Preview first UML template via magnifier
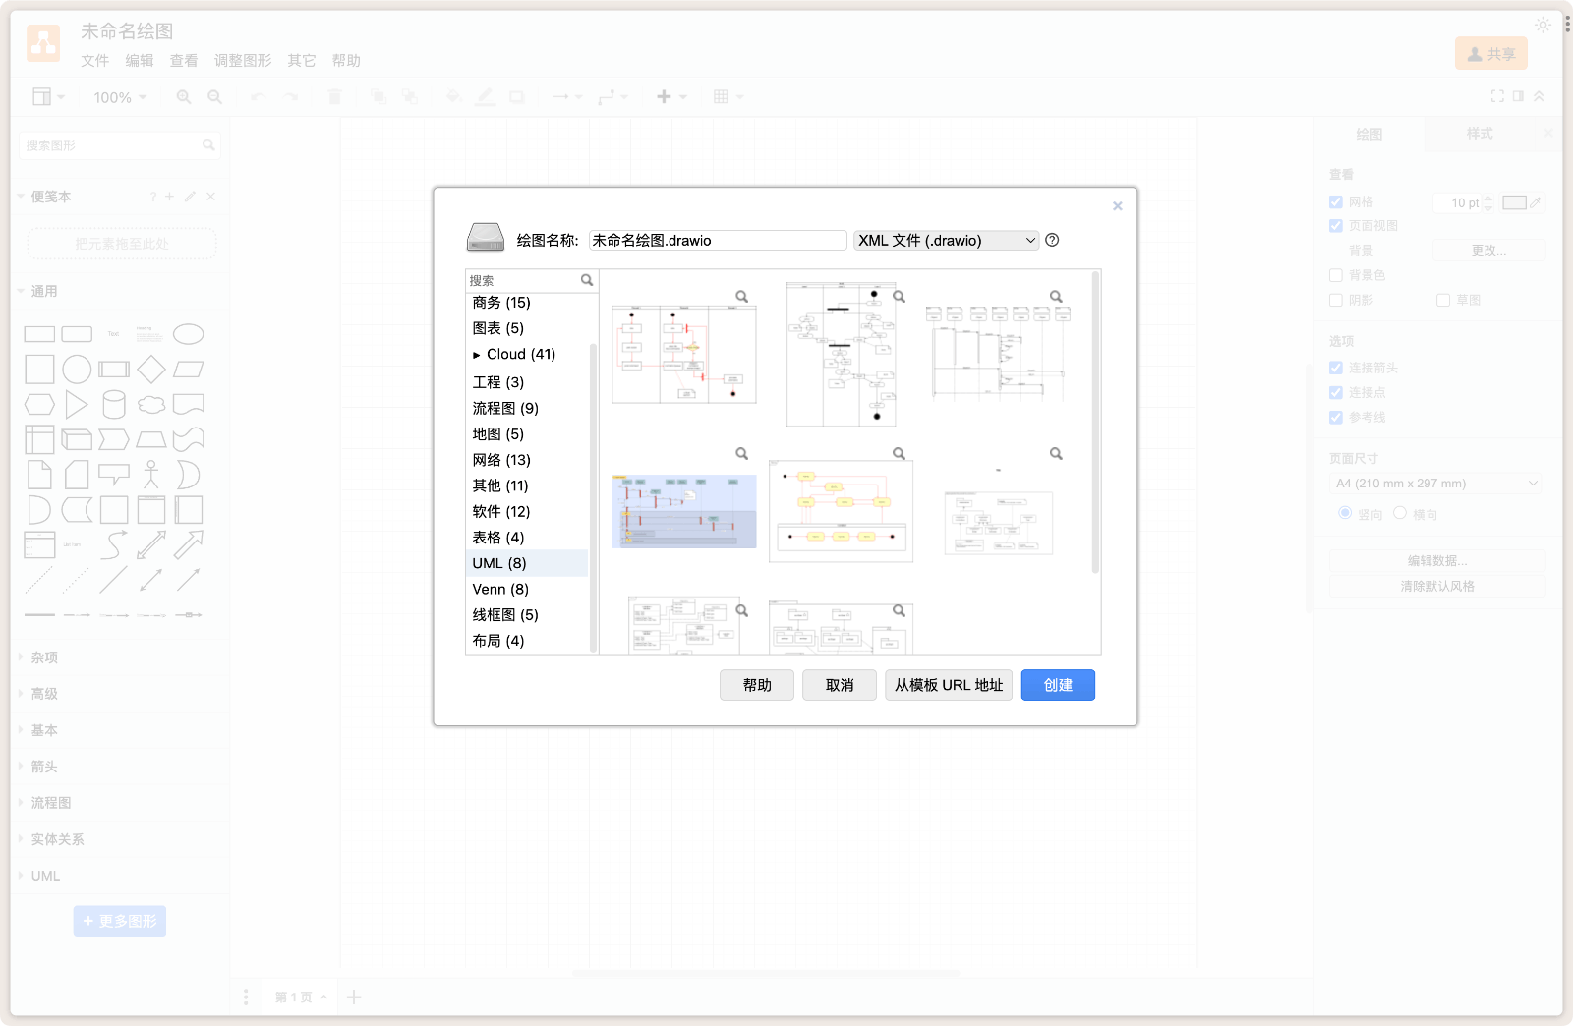 pyautogui.click(x=742, y=297)
